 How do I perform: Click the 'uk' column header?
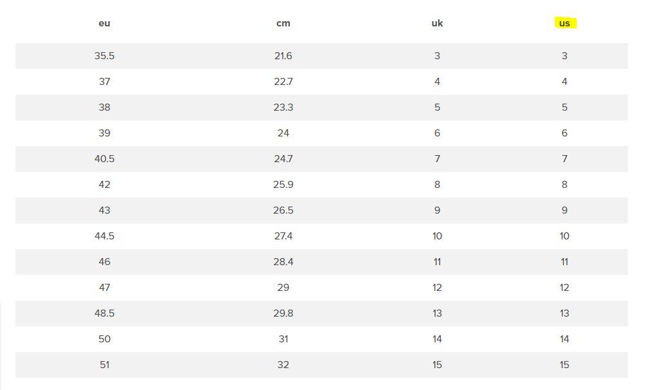[437, 23]
